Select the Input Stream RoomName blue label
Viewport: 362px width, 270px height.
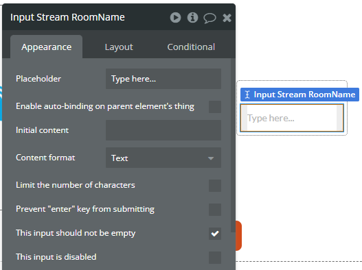pyautogui.click(x=299, y=95)
